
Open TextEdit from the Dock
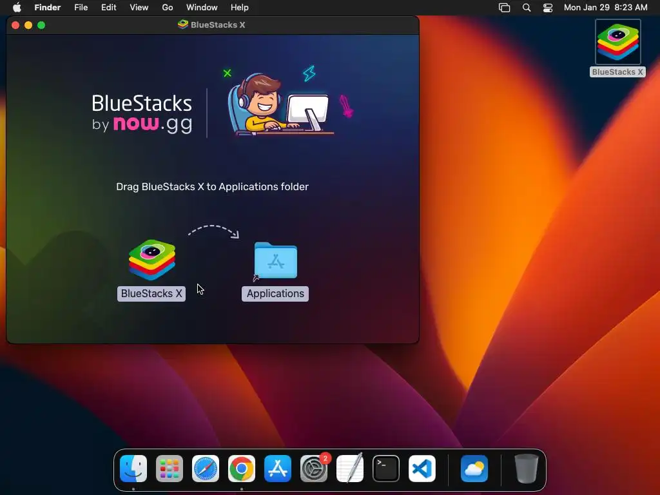(350, 468)
